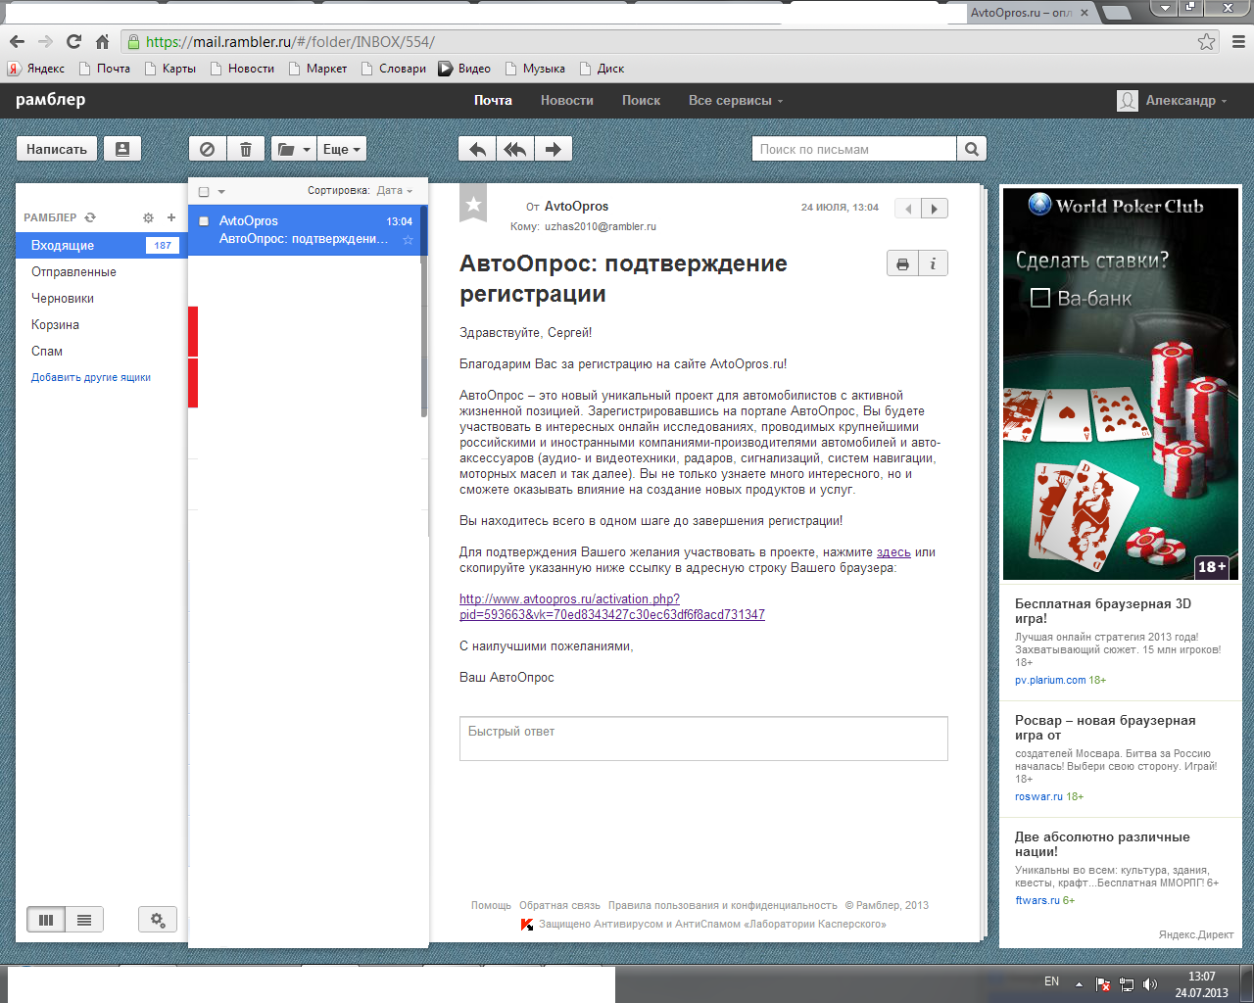Image resolution: width=1254 pixels, height=1003 pixels.
Task: Open Словари bookmark
Action: pos(394,69)
